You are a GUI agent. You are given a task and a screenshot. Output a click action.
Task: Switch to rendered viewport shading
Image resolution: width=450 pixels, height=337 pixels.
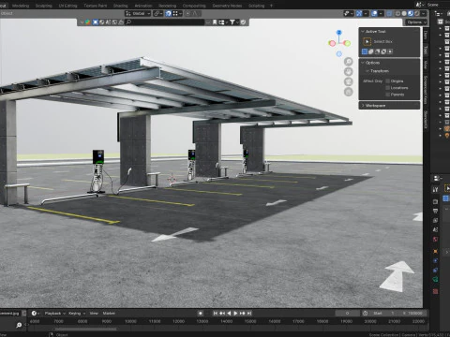(x=416, y=13)
